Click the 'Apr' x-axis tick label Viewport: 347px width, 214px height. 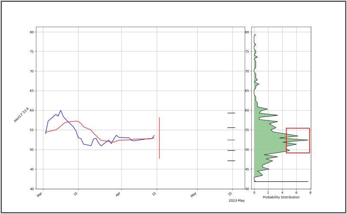(118, 195)
